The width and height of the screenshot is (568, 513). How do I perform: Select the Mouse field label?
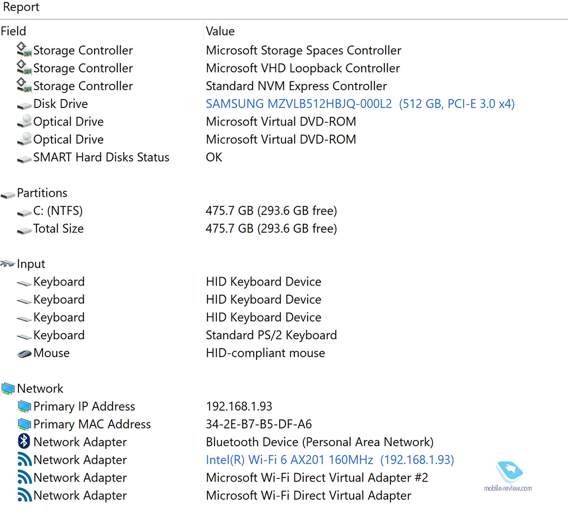click(52, 353)
